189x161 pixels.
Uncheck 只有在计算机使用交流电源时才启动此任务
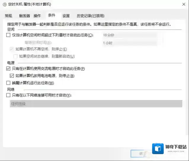[x=8, y=69]
